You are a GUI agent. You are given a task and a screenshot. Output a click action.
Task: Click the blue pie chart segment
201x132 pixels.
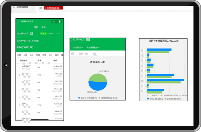[x=95, y=86]
